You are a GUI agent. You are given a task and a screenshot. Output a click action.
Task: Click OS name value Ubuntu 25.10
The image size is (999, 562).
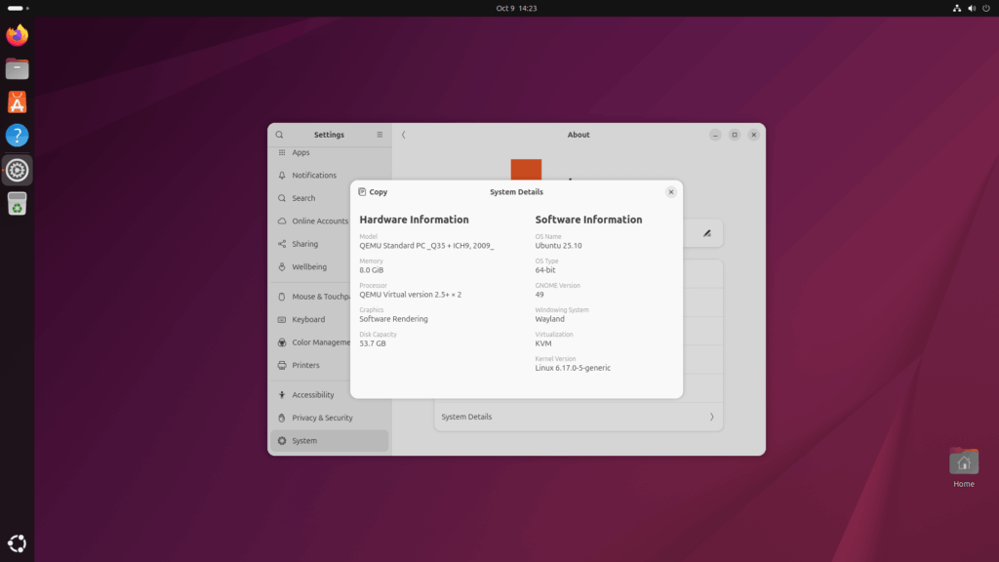click(x=558, y=245)
